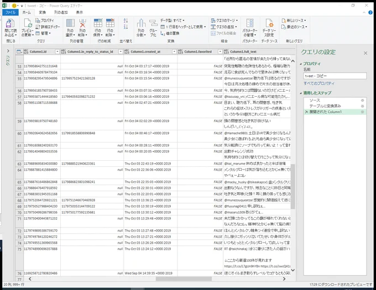Click the Column1.id data type icon
Screen dimensions: 376x290
(x=26, y=51)
